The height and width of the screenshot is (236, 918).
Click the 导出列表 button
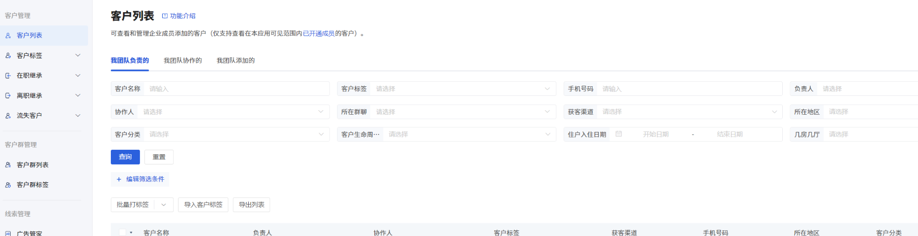tap(251, 205)
